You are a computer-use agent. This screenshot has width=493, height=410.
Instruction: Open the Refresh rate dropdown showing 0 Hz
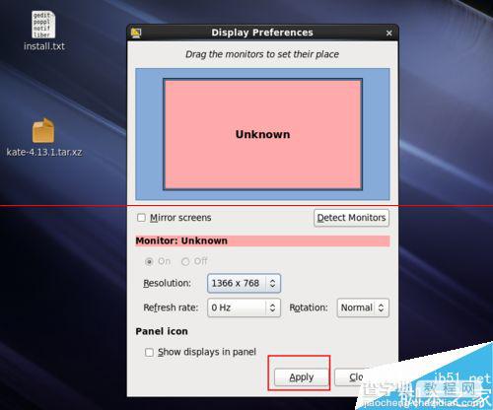coord(244,307)
